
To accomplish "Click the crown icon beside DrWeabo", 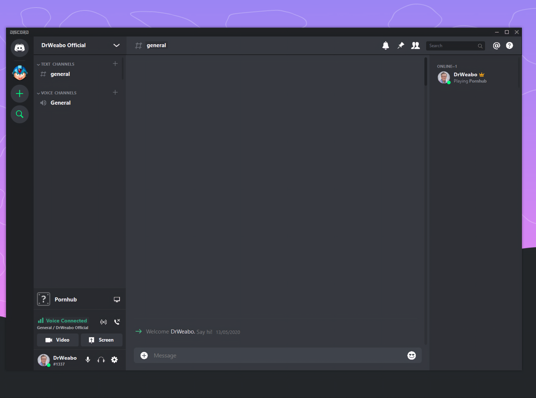I will tap(482, 75).
